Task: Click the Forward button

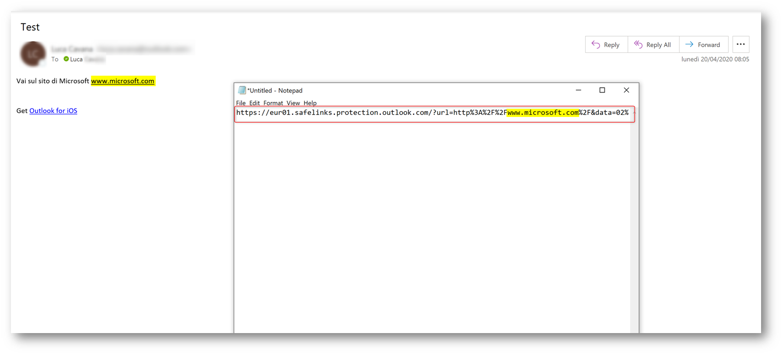Action: (703, 45)
